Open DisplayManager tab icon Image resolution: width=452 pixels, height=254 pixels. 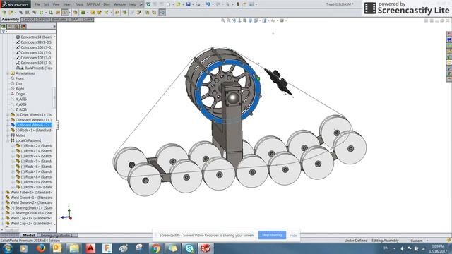pos(23,26)
